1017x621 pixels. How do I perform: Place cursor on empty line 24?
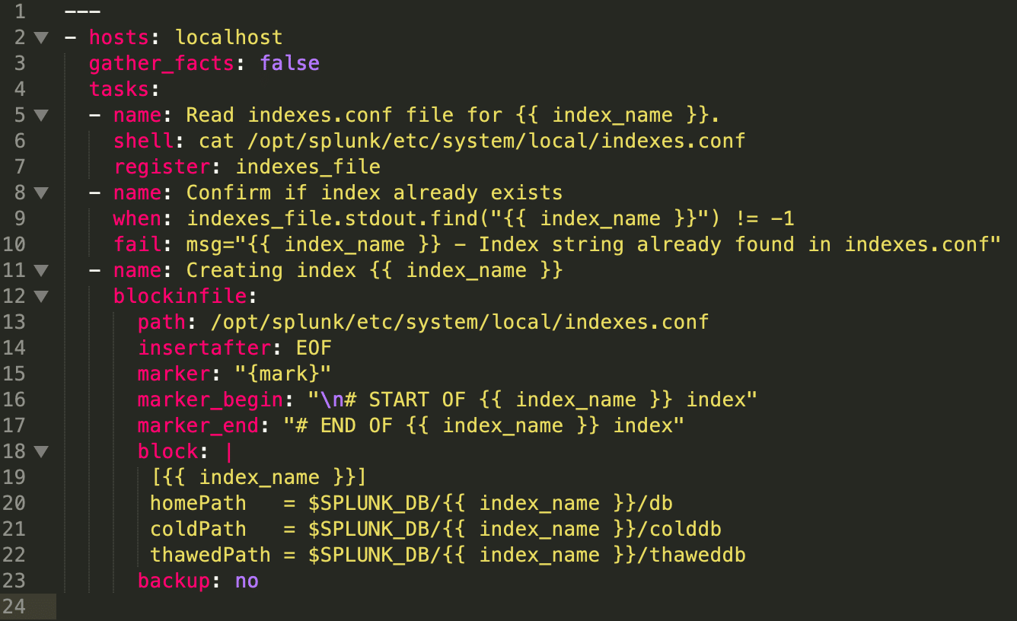(536, 607)
